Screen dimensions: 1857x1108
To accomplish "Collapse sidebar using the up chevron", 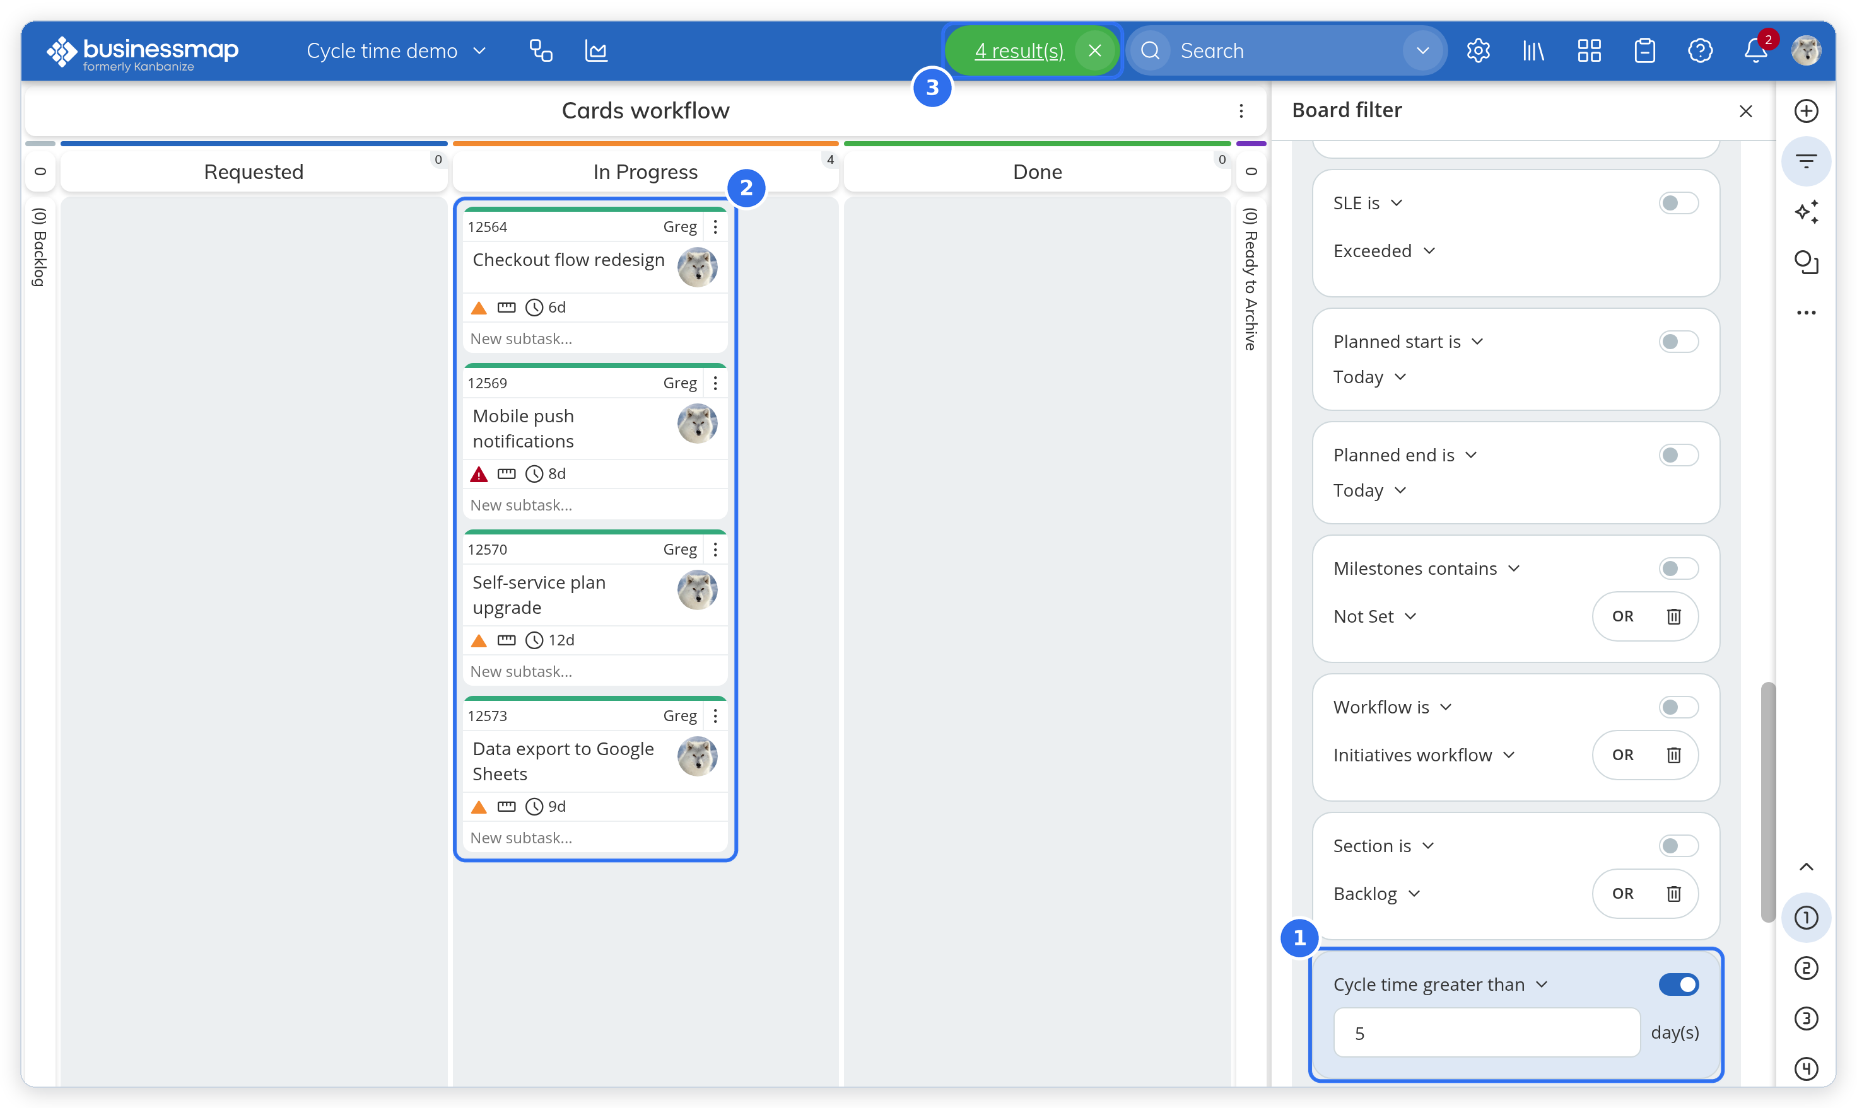I will 1806,868.
